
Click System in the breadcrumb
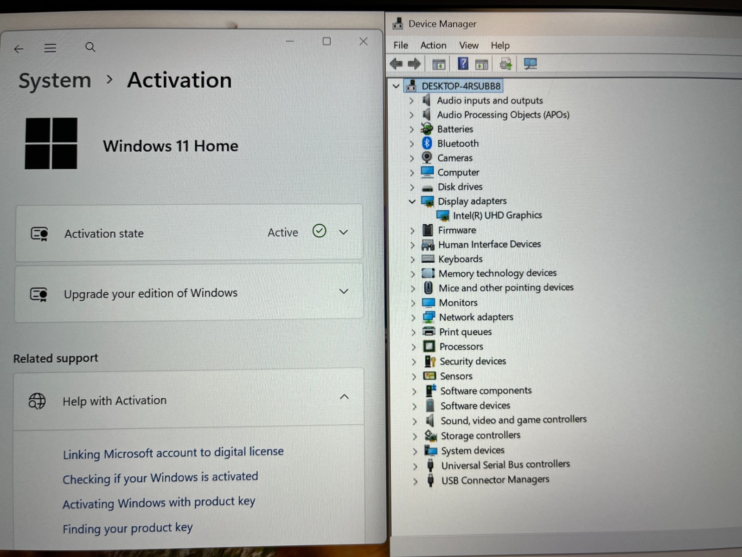pyautogui.click(x=55, y=81)
